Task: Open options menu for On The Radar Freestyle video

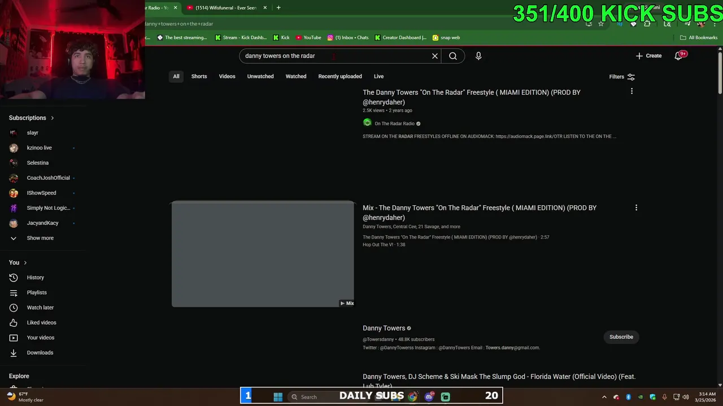Action: [x=631, y=91]
